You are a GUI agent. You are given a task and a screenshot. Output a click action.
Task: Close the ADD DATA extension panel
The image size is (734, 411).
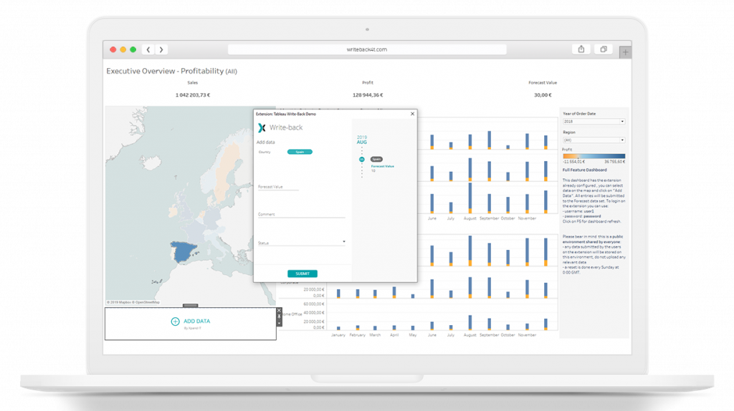(279, 311)
